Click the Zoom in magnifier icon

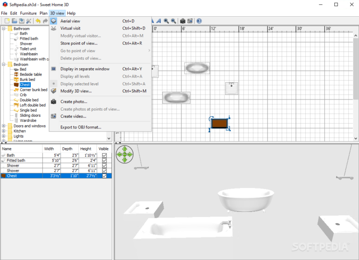click(166, 21)
